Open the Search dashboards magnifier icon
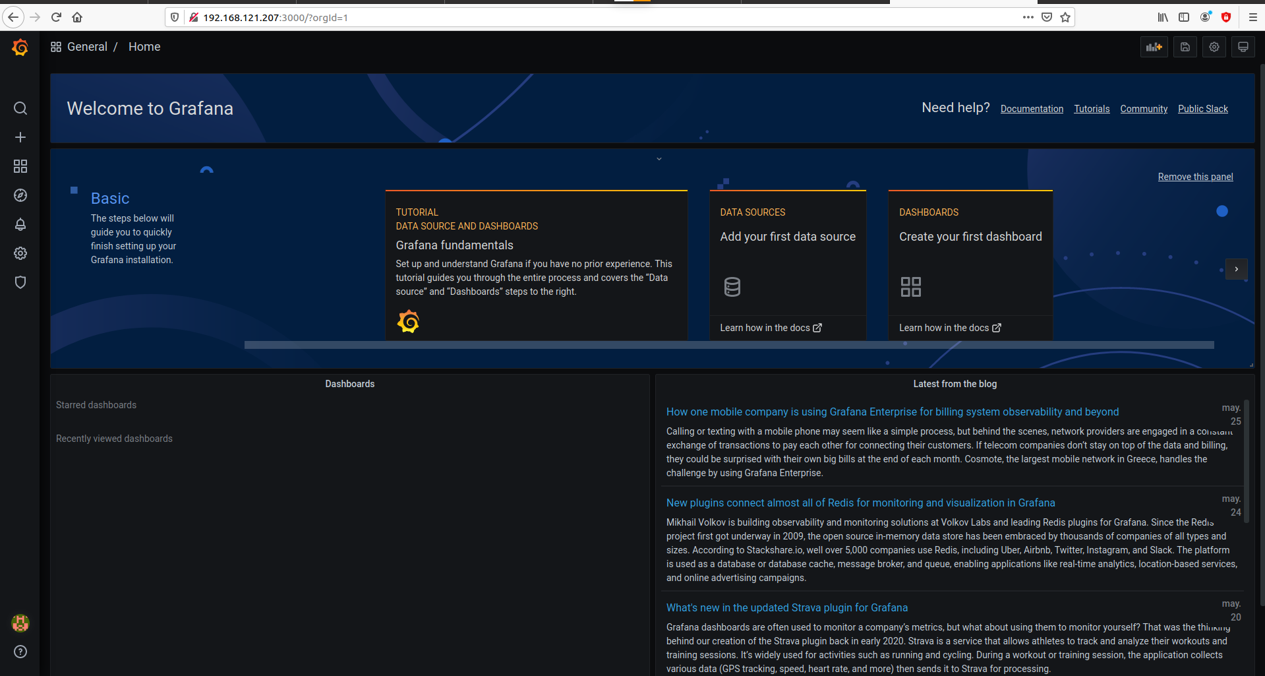Viewport: 1265px width, 676px height. click(20, 108)
